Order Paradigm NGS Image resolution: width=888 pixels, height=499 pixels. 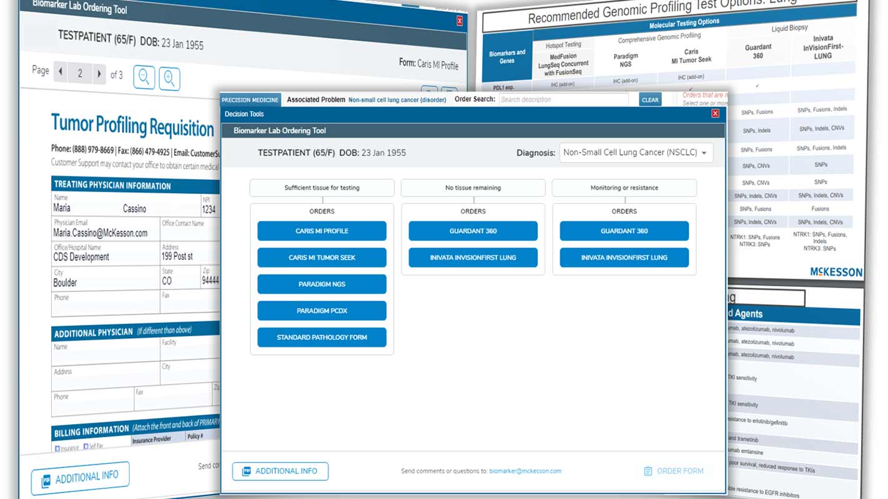click(x=322, y=284)
